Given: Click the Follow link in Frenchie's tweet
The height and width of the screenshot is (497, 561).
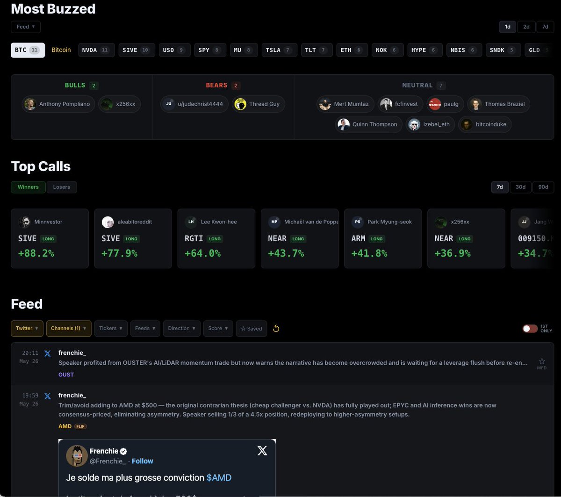Looking at the screenshot, I should (x=143, y=461).
